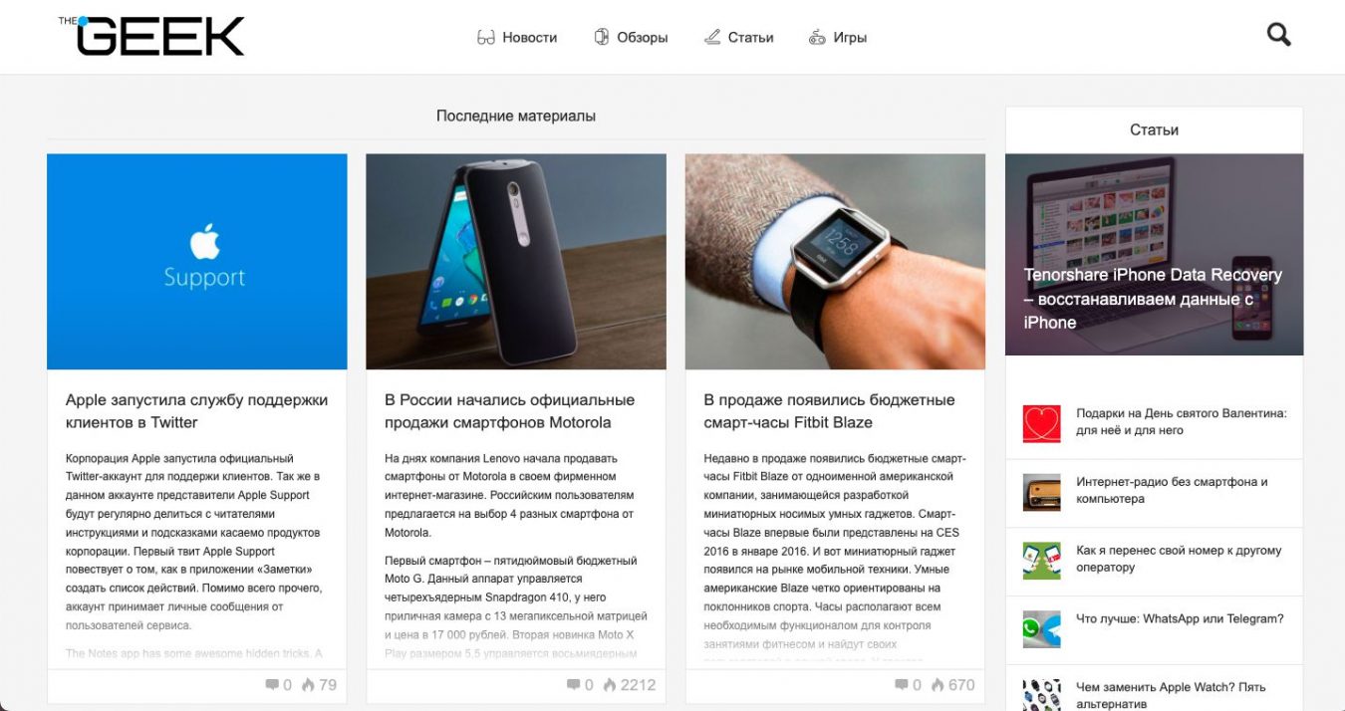
Task: Click the comment icon on Motorola article
Action: 573,685
